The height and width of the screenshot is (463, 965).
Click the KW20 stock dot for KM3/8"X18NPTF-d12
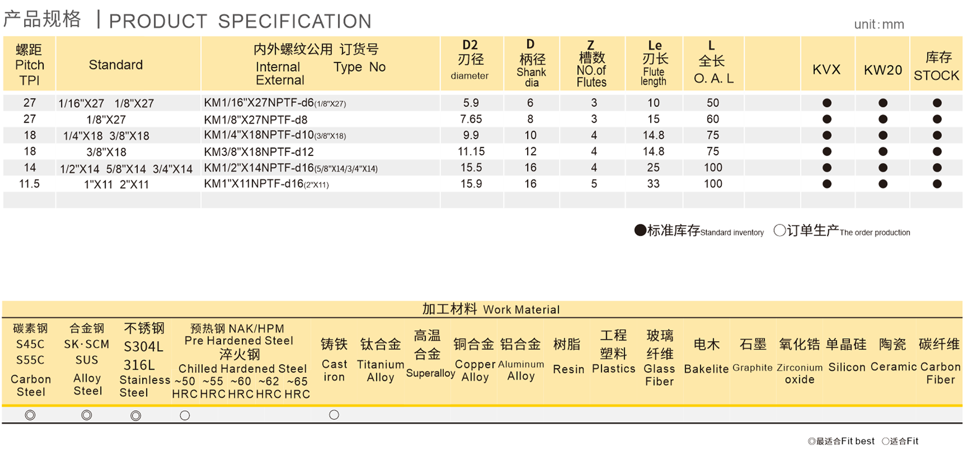(883, 151)
